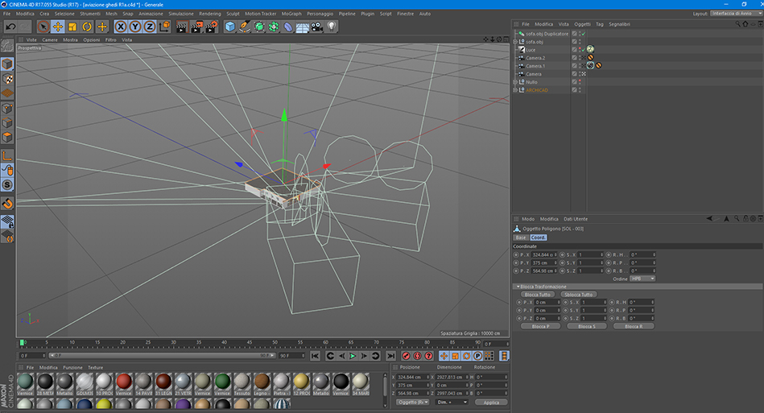Viewport: 764px width, 413px height.
Task: Click the Applica button
Action: [490, 402]
